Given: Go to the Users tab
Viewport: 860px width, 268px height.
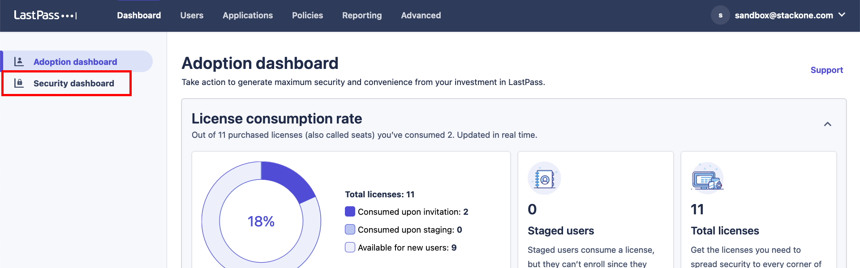Looking at the screenshot, I should tap(192, 15).
